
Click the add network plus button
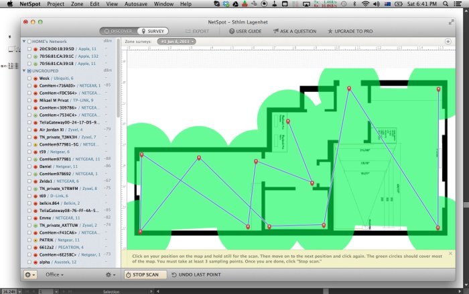[x=30, y=275]
